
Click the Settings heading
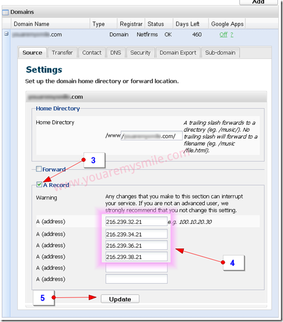point(44,70)
